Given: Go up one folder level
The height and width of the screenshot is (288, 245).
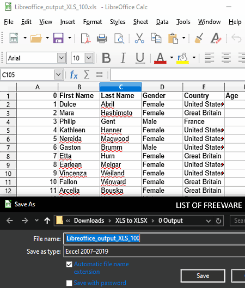Looking at the screenshot, I should (47, 220).
